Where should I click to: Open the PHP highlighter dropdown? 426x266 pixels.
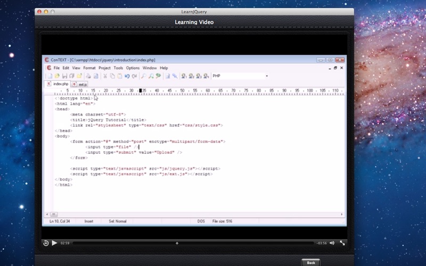267,76
